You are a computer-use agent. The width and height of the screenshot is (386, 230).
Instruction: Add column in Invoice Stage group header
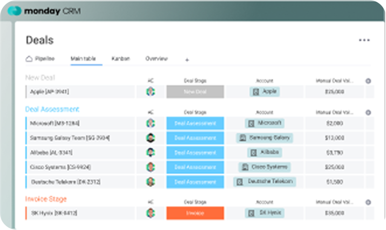pyautogui.click(x=368, y=202)
